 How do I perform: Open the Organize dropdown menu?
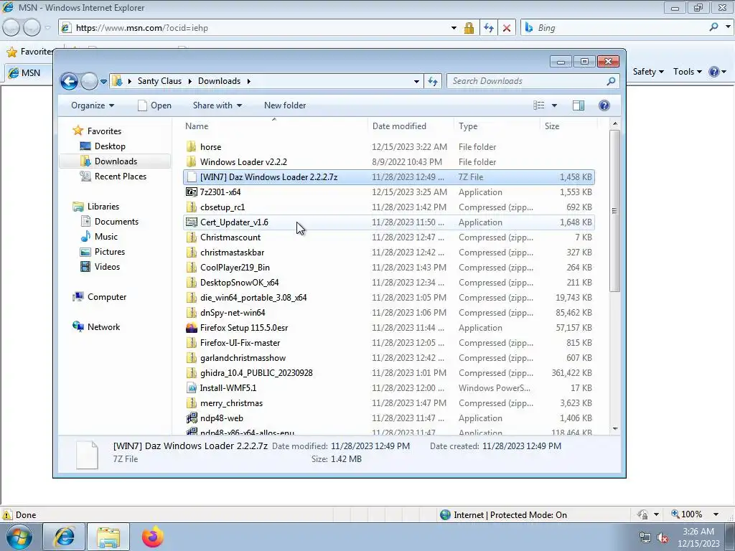(x=93, y=105)
